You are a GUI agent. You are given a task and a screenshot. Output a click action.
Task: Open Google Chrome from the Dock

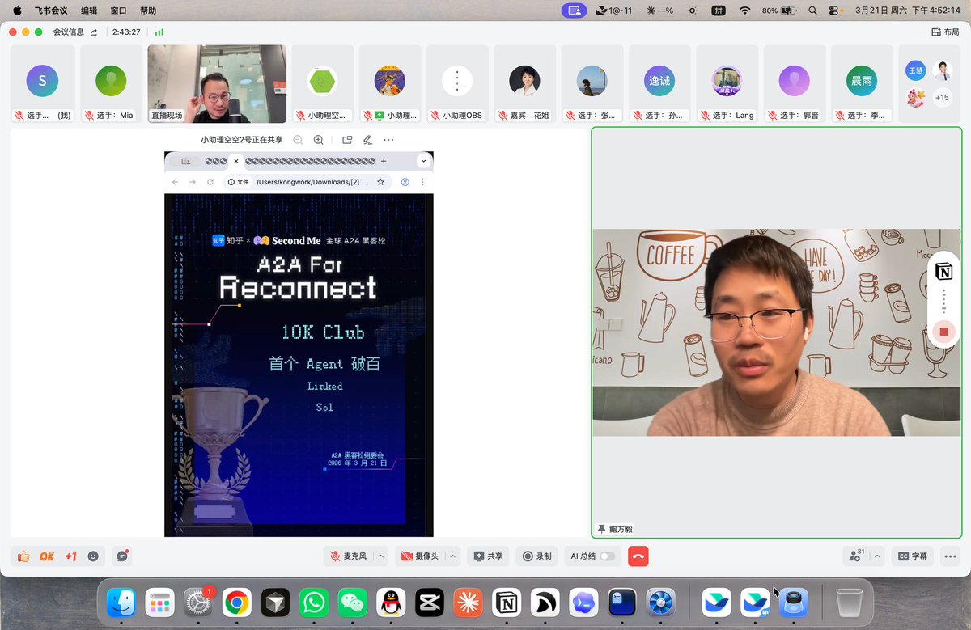pos(237,603)
